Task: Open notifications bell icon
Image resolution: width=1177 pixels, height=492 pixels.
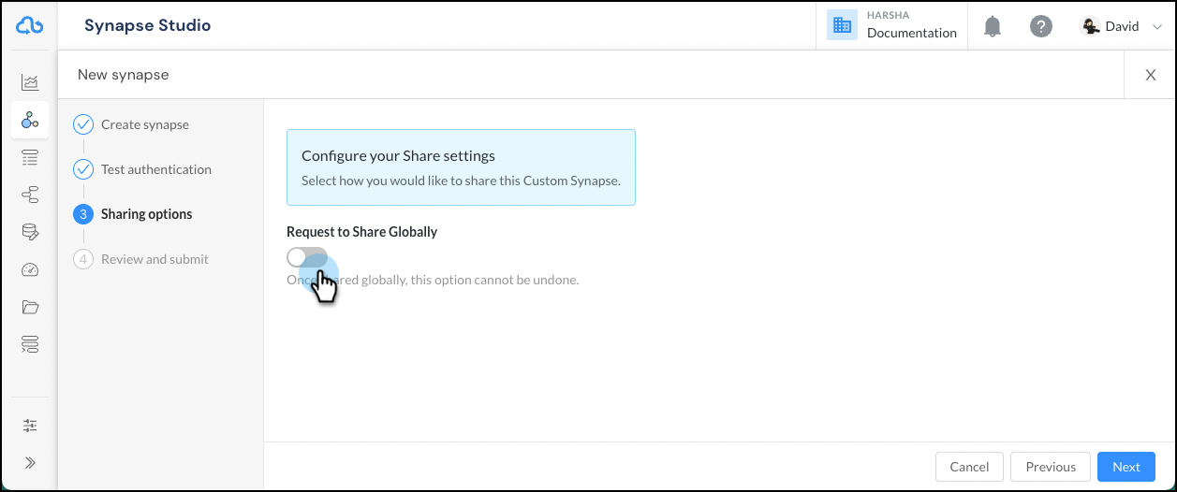Action: coord(993,26)
